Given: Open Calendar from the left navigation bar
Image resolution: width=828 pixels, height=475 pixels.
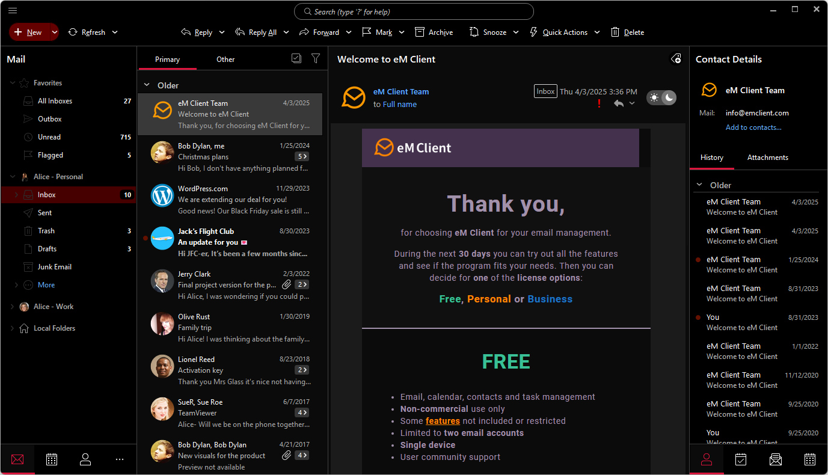Looking at the screenshot, I should point(52,459).
